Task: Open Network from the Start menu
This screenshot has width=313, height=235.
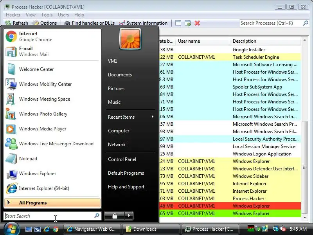Action: 117,145
